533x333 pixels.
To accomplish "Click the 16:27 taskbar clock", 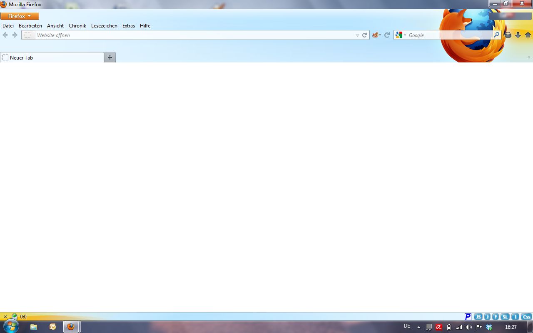I will [x=511, y=327].
